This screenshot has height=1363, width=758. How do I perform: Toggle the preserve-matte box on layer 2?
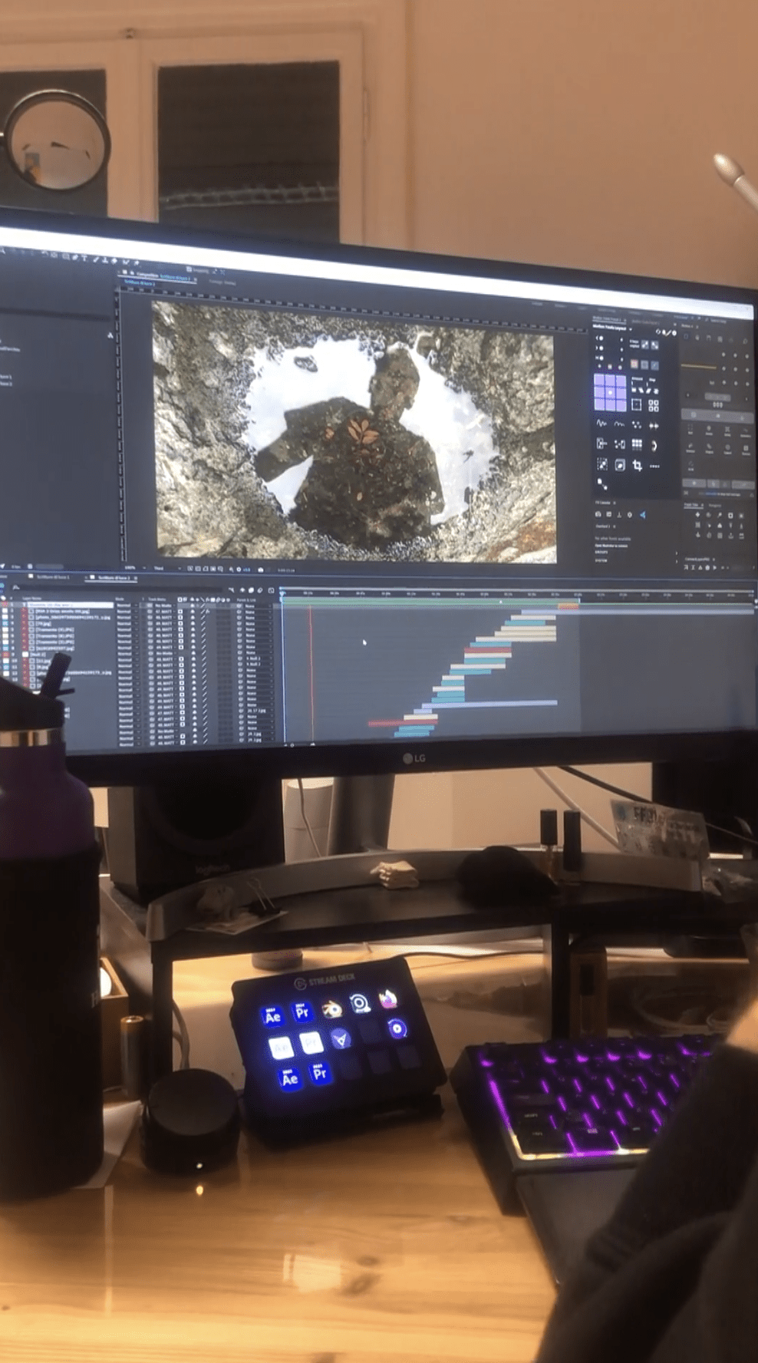tap(181, 611)
